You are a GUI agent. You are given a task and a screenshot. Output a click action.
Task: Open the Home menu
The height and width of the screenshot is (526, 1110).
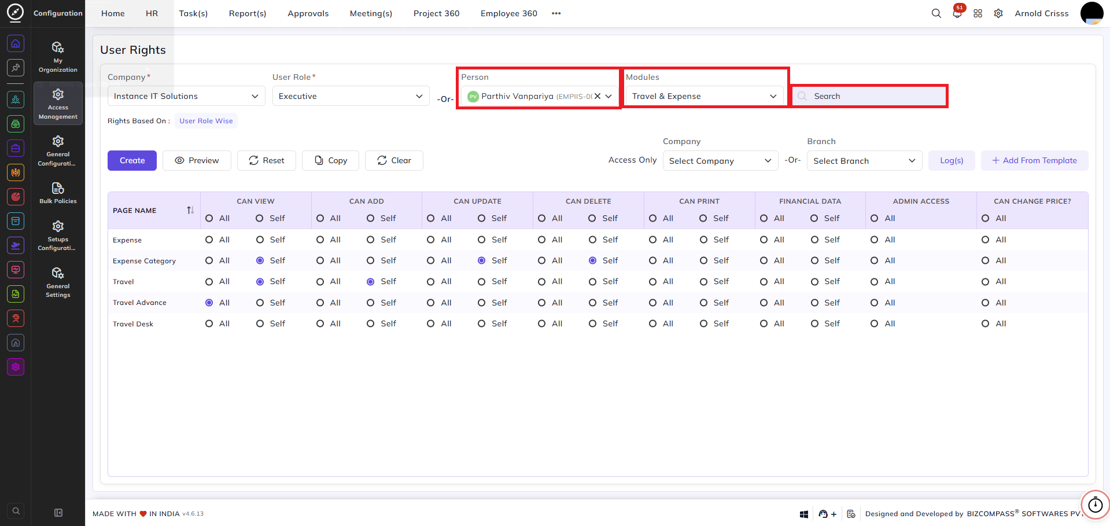(x=113, y=13)
